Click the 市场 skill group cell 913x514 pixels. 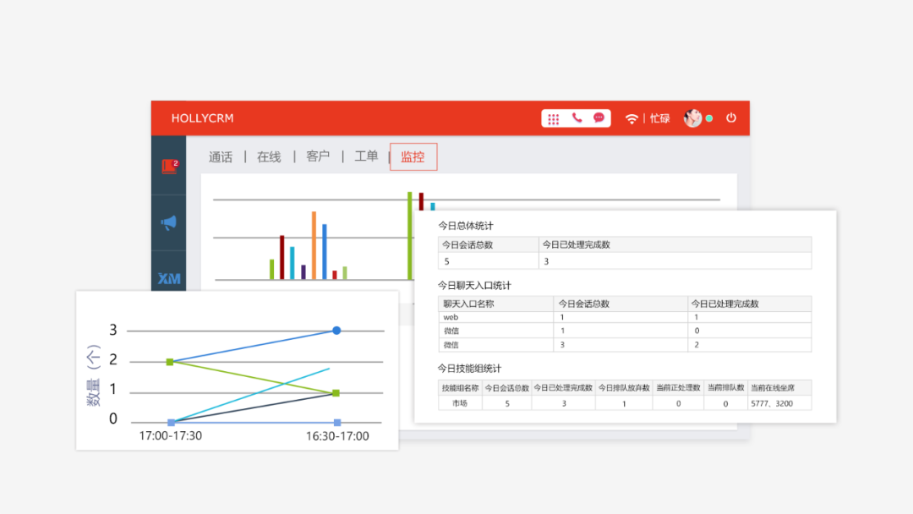pyautogui.click(x=460, y=402)
